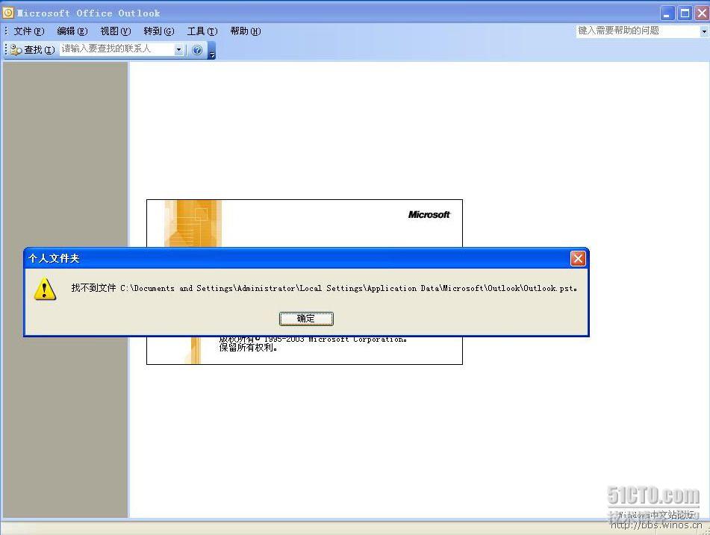
Task: Click the Outlook icon in title bar
Action: [x=8, y=13]
